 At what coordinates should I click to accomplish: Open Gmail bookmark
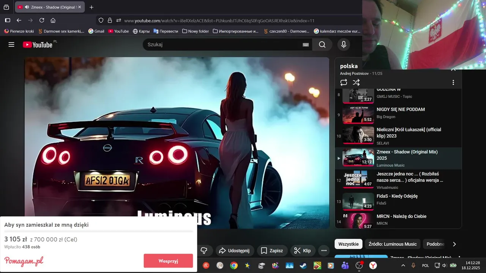click(x=96, y=31)
